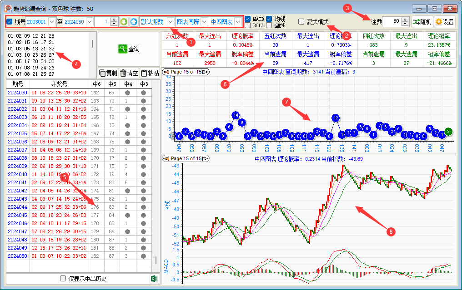This screenshot has width=462, height=290.
Task: Go to previous page of upper chart
Action: [166, 72]
